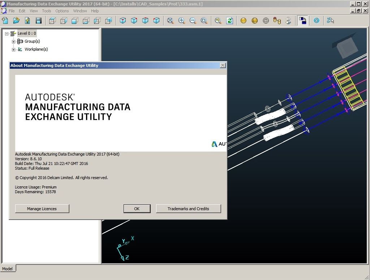Confirm the About dialog with OK
The image size is (370, 280).
(137, 209)
